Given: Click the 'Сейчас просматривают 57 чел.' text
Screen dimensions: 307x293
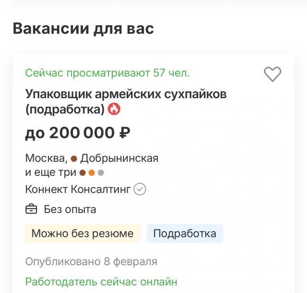Looking at the screenshot, I should [x=107, y=73].
